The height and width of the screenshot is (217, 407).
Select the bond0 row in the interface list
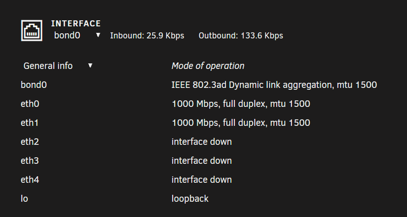pos(199,85)
